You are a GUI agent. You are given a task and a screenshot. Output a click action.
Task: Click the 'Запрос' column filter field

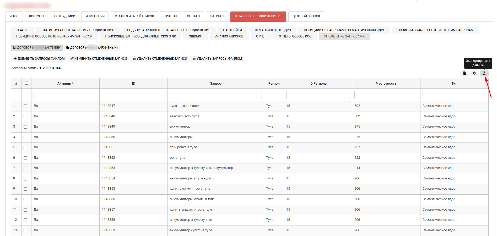tap(216, 95)
